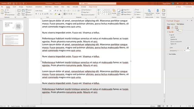Click the Search box in title bar

(98, 4)
